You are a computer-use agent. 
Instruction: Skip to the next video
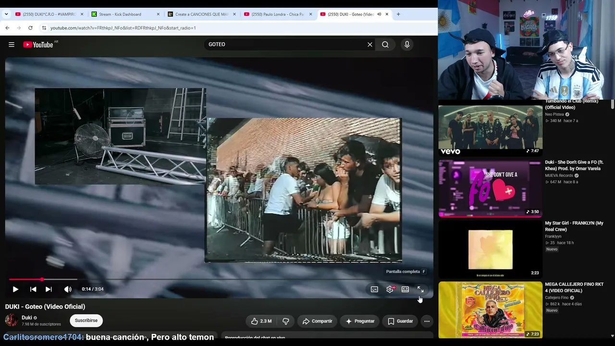tap(49, 289)
